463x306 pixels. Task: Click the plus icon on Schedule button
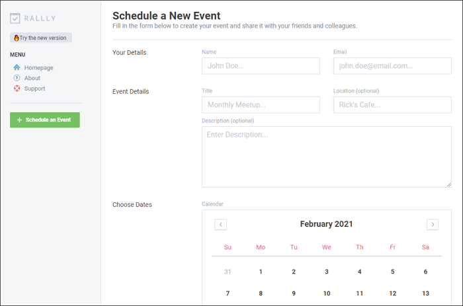tap(19, 120)
